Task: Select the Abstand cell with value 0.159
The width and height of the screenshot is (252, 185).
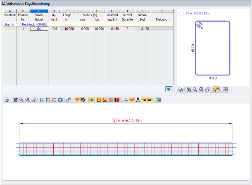Action: point(112,29)
